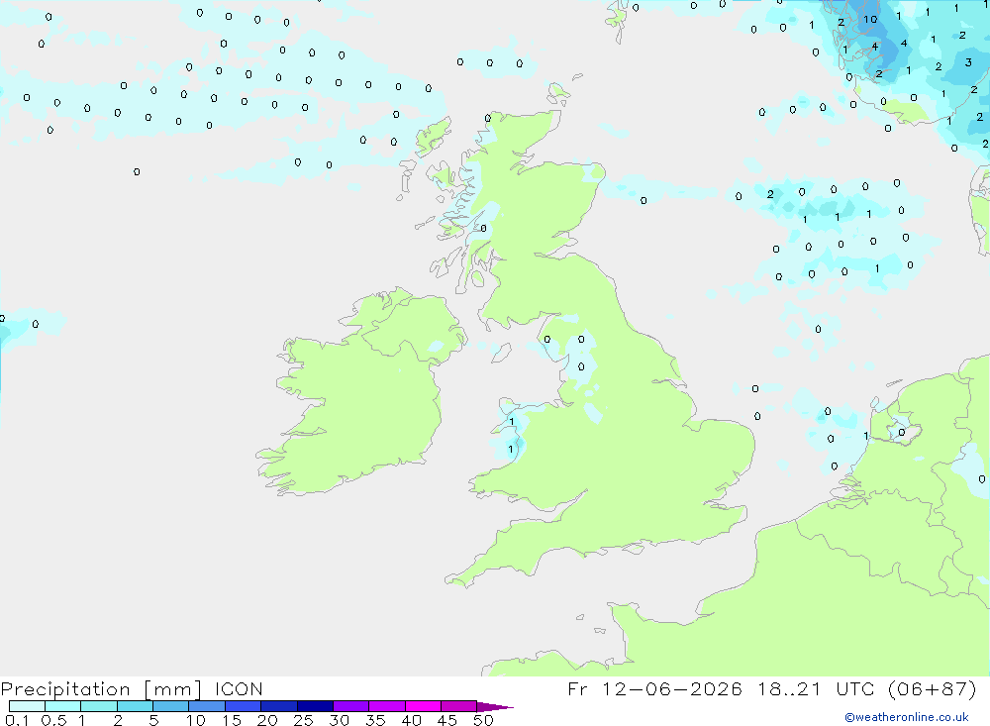Select the 5–10 mm legend color swatch

pyautogui.click(x=171, y=706)
